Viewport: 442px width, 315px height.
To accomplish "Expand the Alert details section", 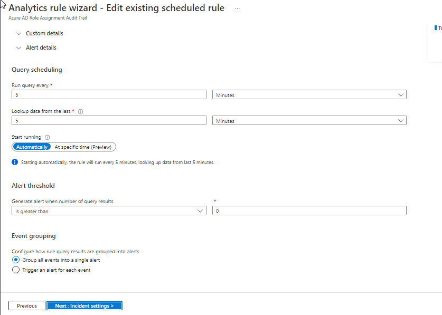I will coord(36,47).
